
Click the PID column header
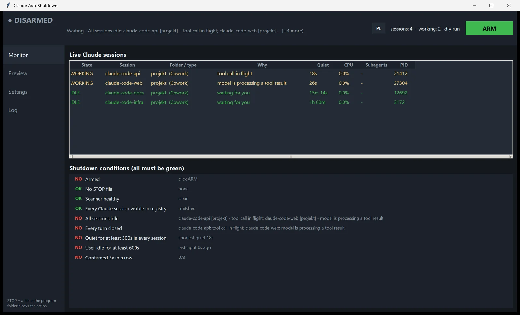(404, 65)
